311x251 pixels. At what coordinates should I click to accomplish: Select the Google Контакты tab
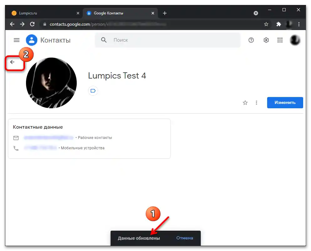click(x=120, y=13)
